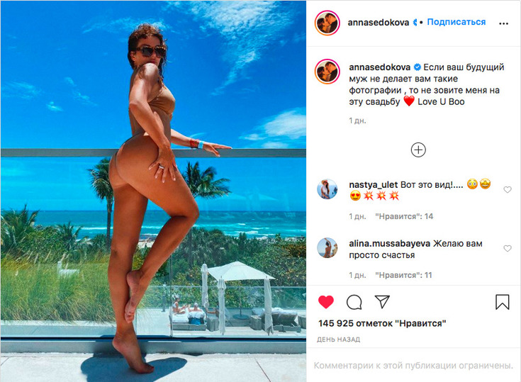Click the beach photo of the post
521x382 pixels.
pyautogui.click(x=153, y=191)
